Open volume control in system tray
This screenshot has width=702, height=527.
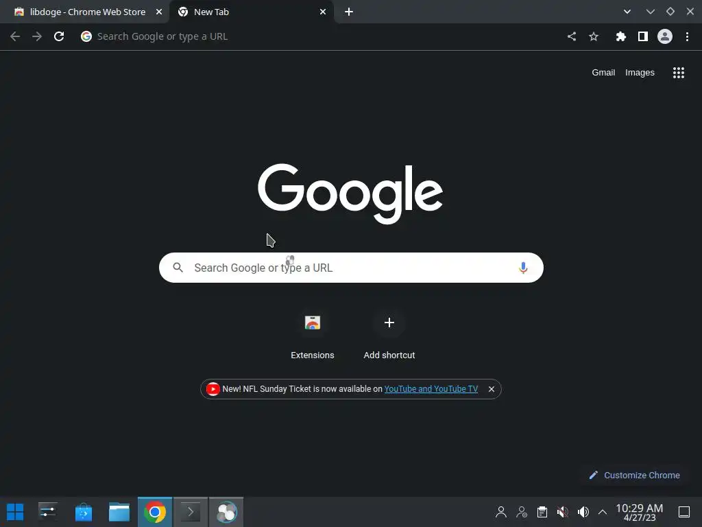(x=583, y=512)
